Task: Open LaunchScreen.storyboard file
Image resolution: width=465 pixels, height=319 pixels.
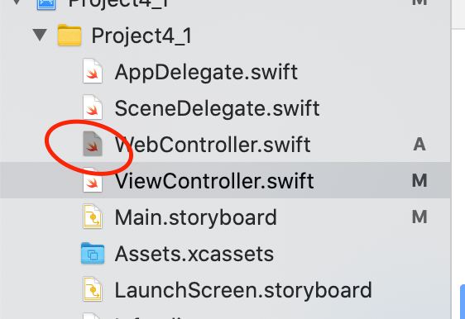Action: coord(243,290)
